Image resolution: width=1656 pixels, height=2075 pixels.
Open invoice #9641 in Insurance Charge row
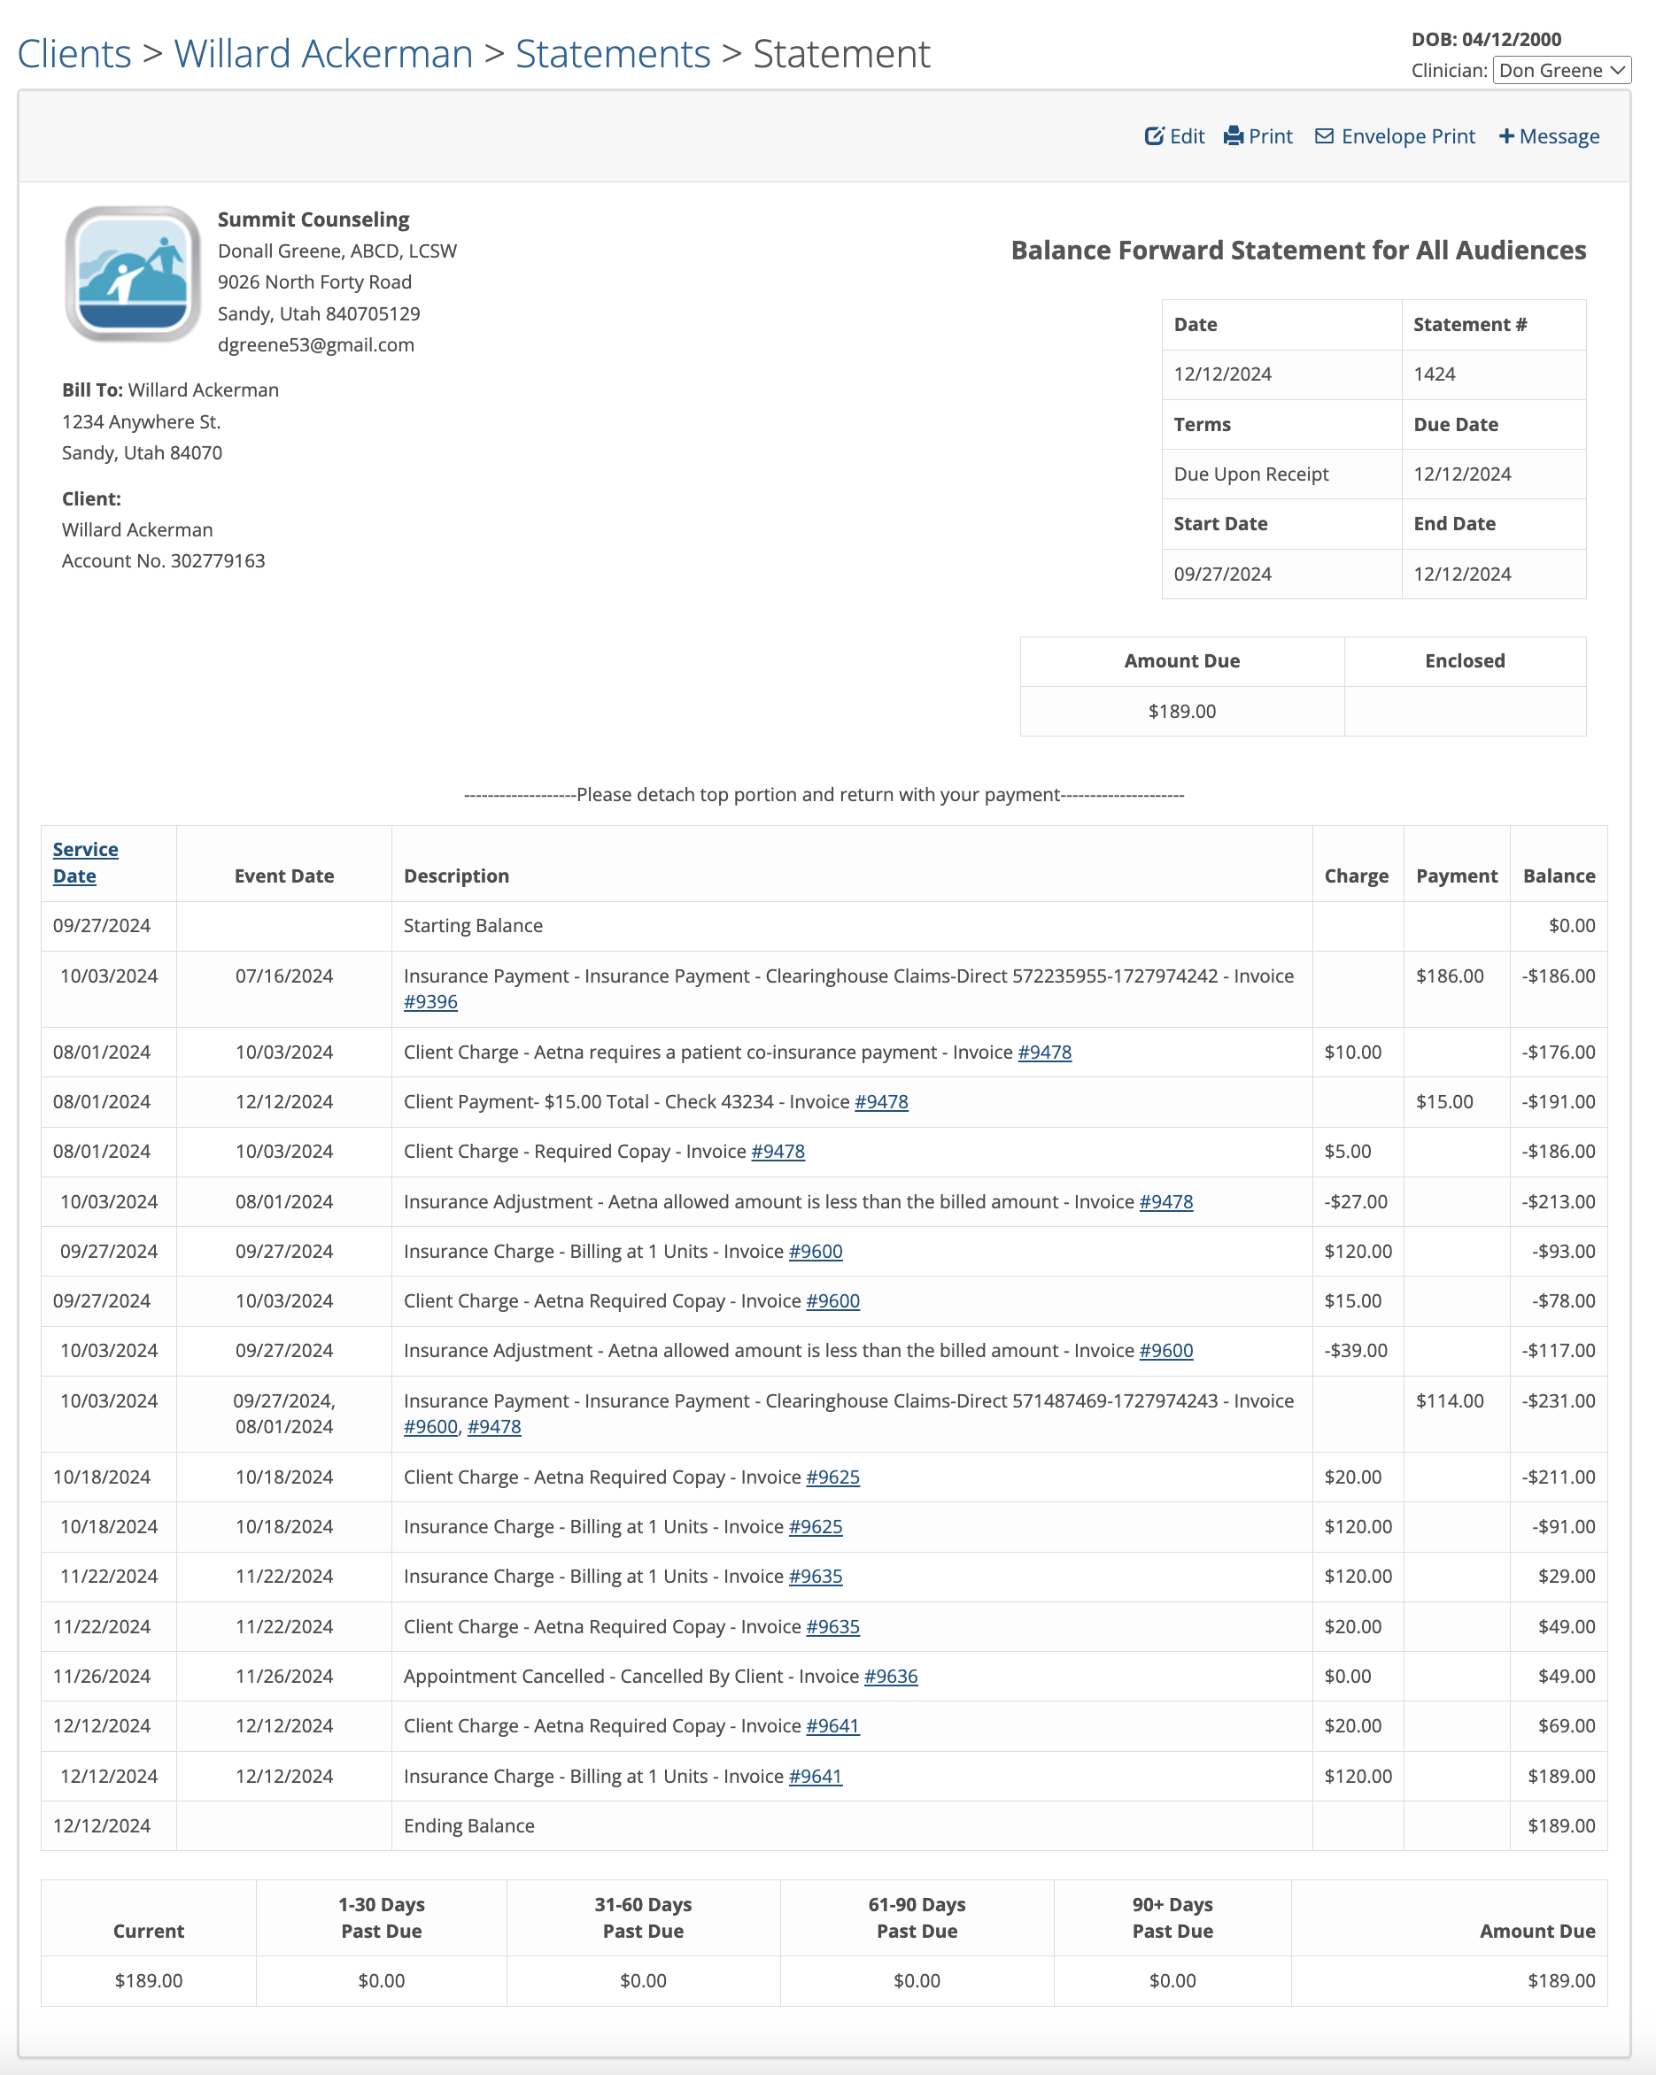point(816,1776)
